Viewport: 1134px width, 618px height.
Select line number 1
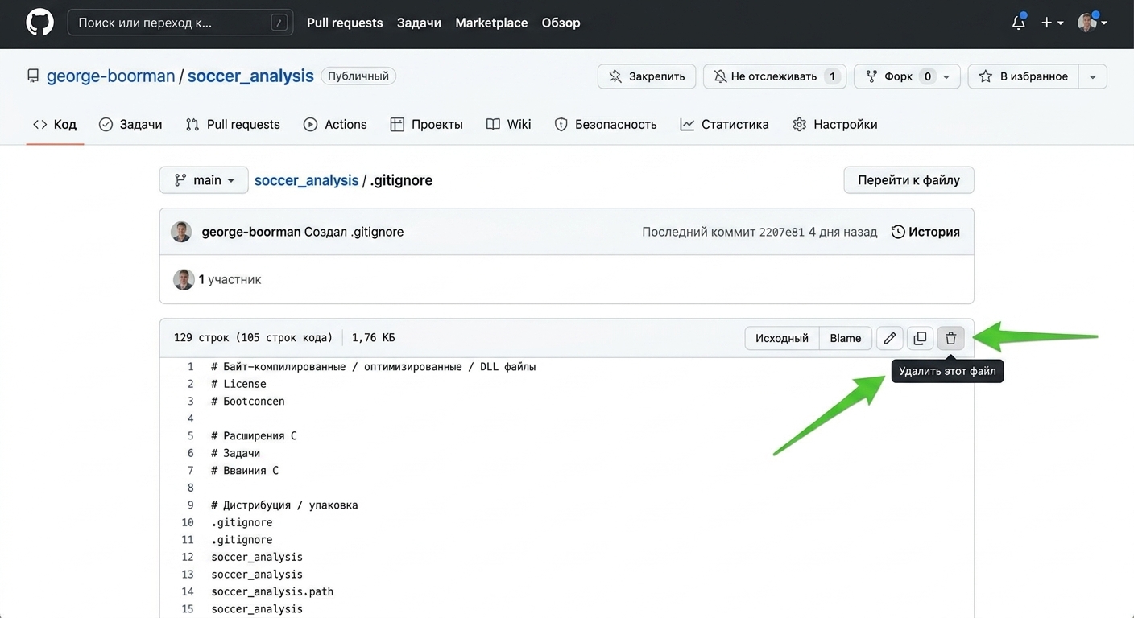(x=191, y=367)
